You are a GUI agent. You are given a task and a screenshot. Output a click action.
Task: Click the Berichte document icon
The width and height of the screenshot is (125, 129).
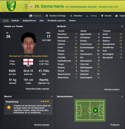coord(102,16)
